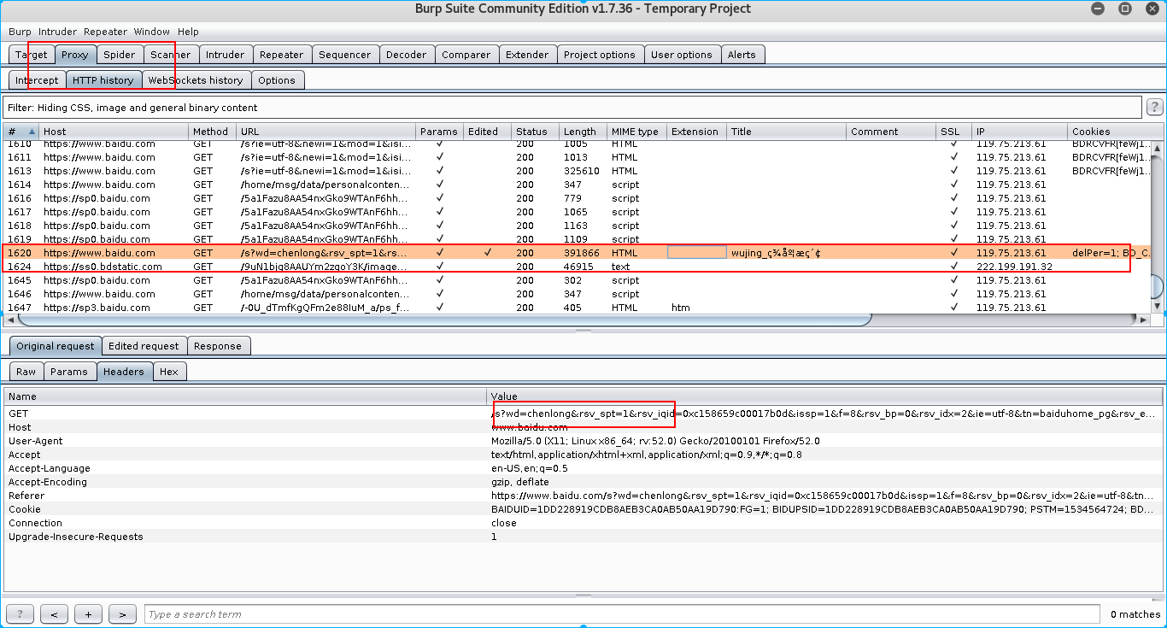Open the Burp menu
The height and width of the screenshot is (628, 1167).
pyautogui.click(x=20, y=32)
